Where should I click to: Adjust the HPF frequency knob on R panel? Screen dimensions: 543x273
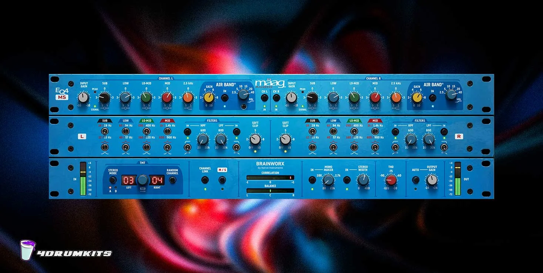(x=410, y=139)
